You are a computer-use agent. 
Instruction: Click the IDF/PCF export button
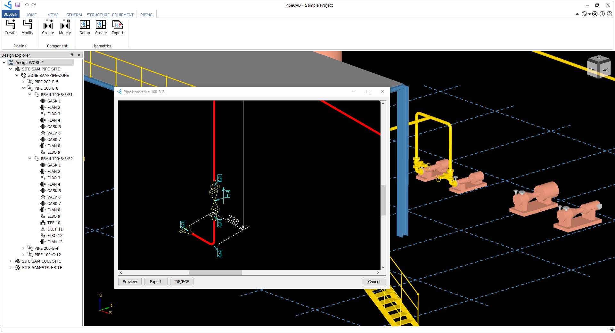coord(181,281)
